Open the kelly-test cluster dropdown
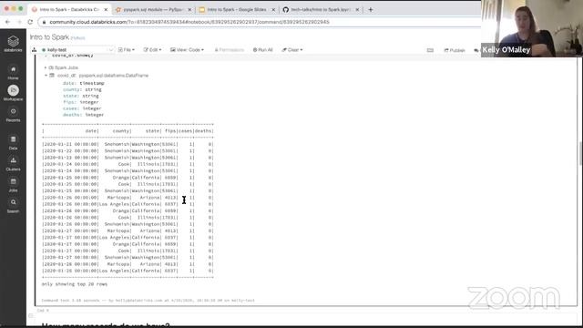Viewport: 583px width, 328px height. point(77,50)
